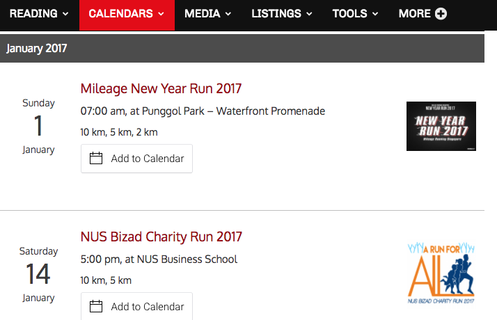The height and width of the screenshot is (320, 497).
Task: Expand the CALENDARS dropdown chevron
Action: coord(161,14)
